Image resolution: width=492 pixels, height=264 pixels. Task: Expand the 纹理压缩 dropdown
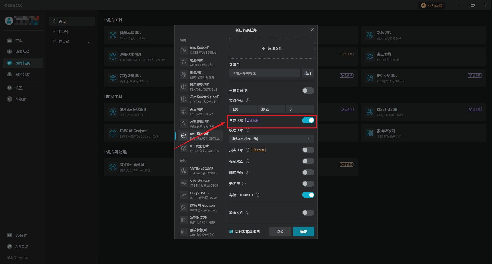click(271, 139)
